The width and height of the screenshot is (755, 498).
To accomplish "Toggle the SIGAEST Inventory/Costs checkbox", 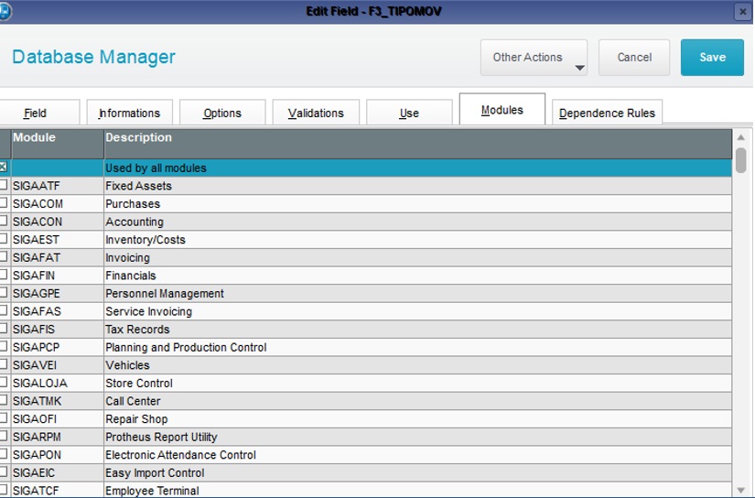I will (4, 238).
